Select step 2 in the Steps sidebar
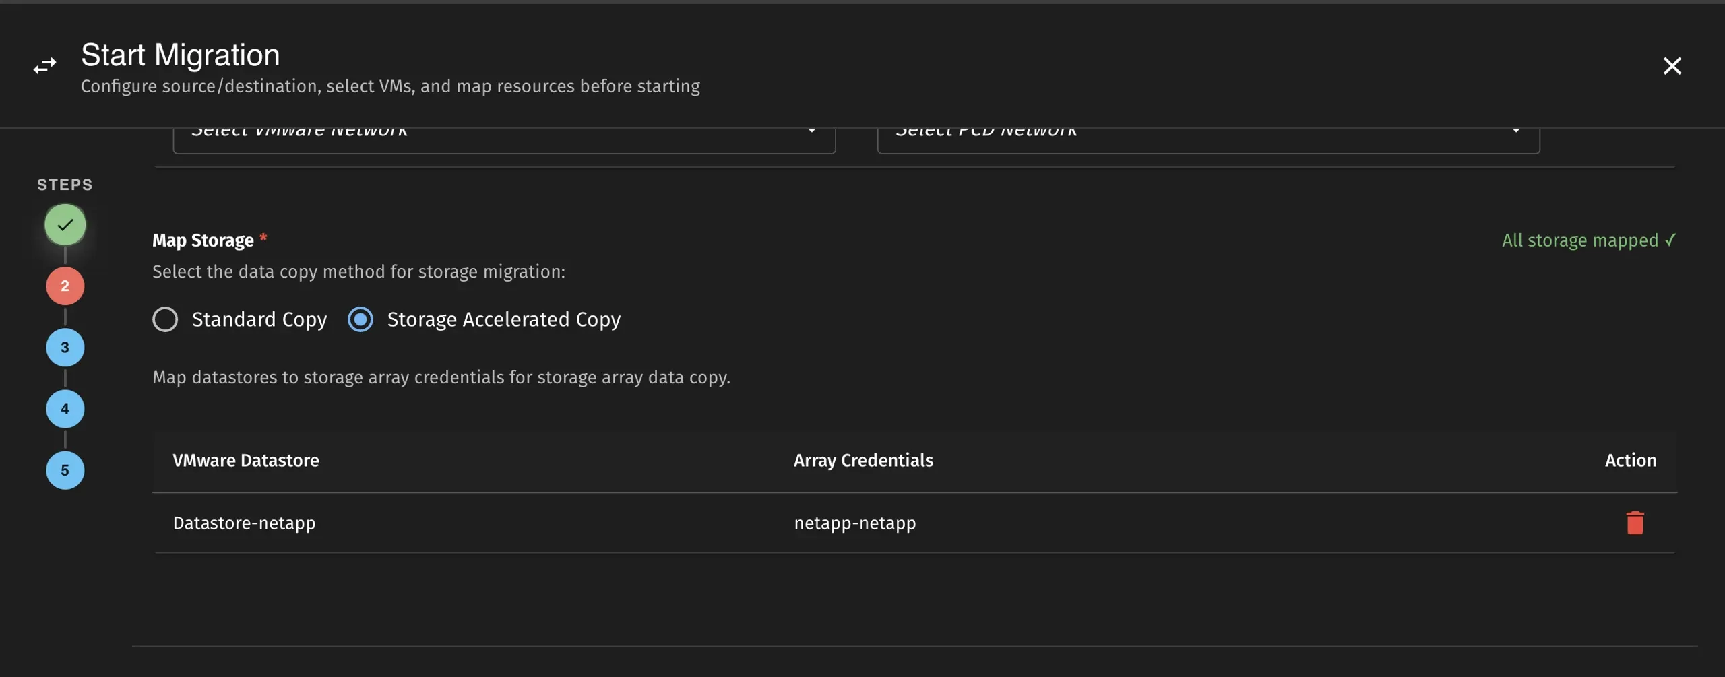1725x677 pixels. pyautogui.click(x=65, y=286)
